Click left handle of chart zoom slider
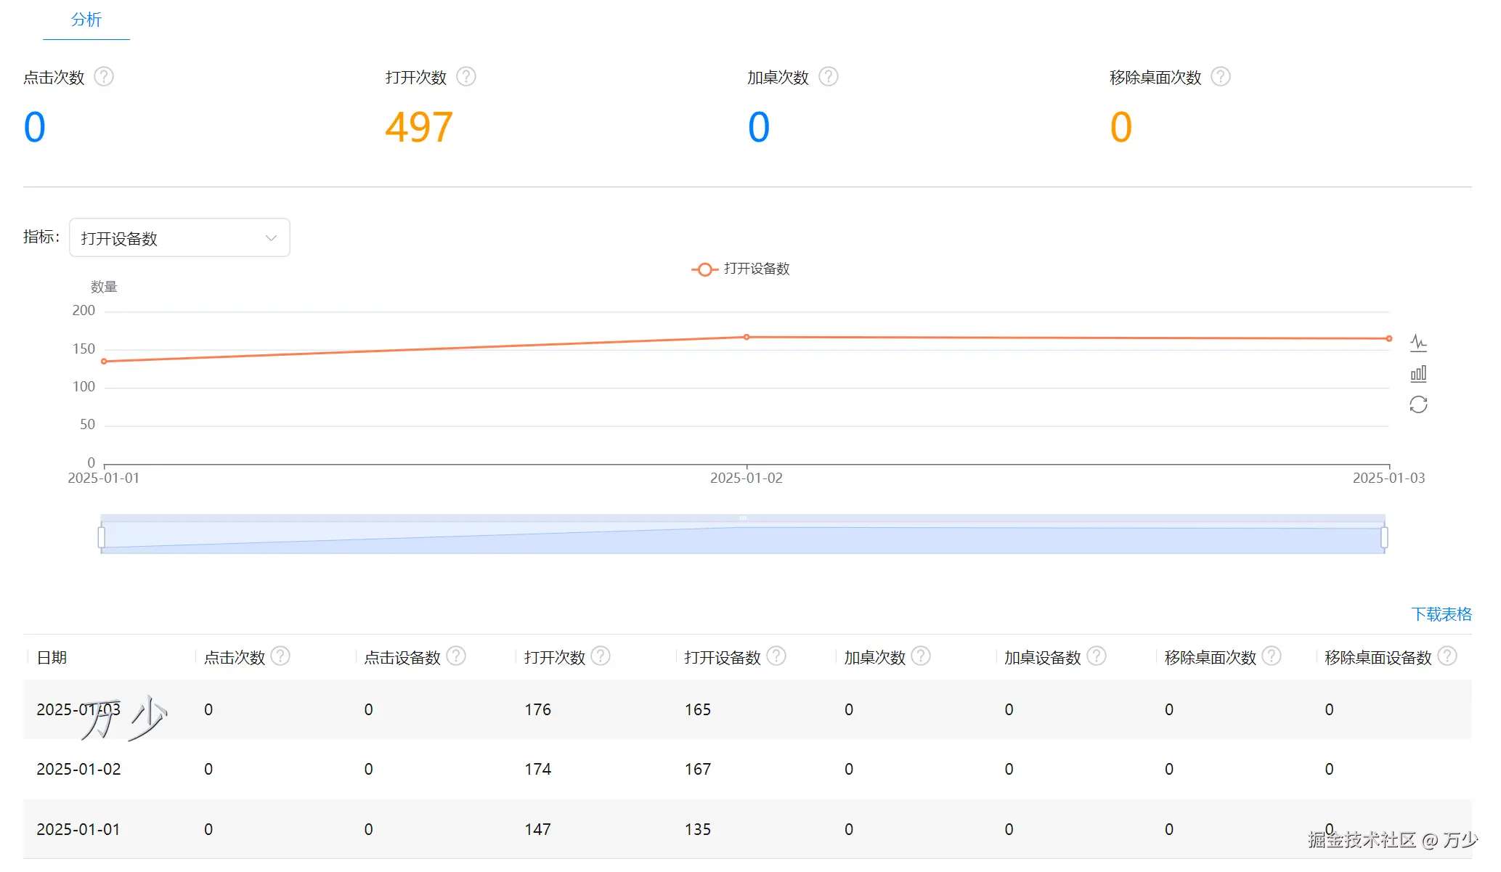 [x=102, y=537]
